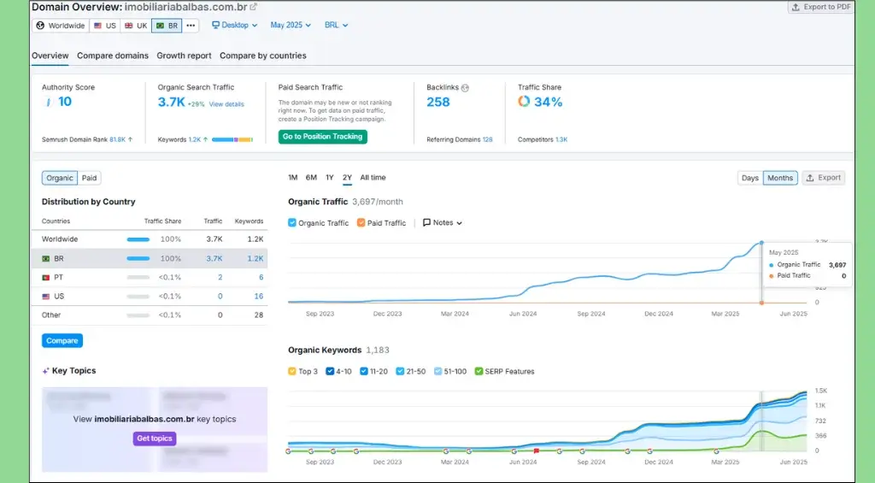Viewport: 875px width, 483px height.
Task: Open the May 2025 date dropdown
Action: 291,25
